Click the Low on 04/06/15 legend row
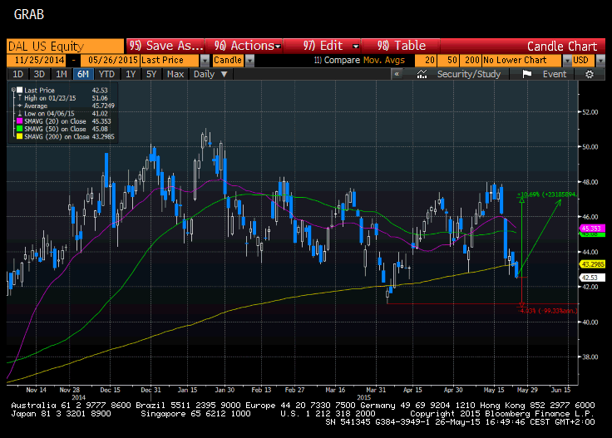 [62, 114]
